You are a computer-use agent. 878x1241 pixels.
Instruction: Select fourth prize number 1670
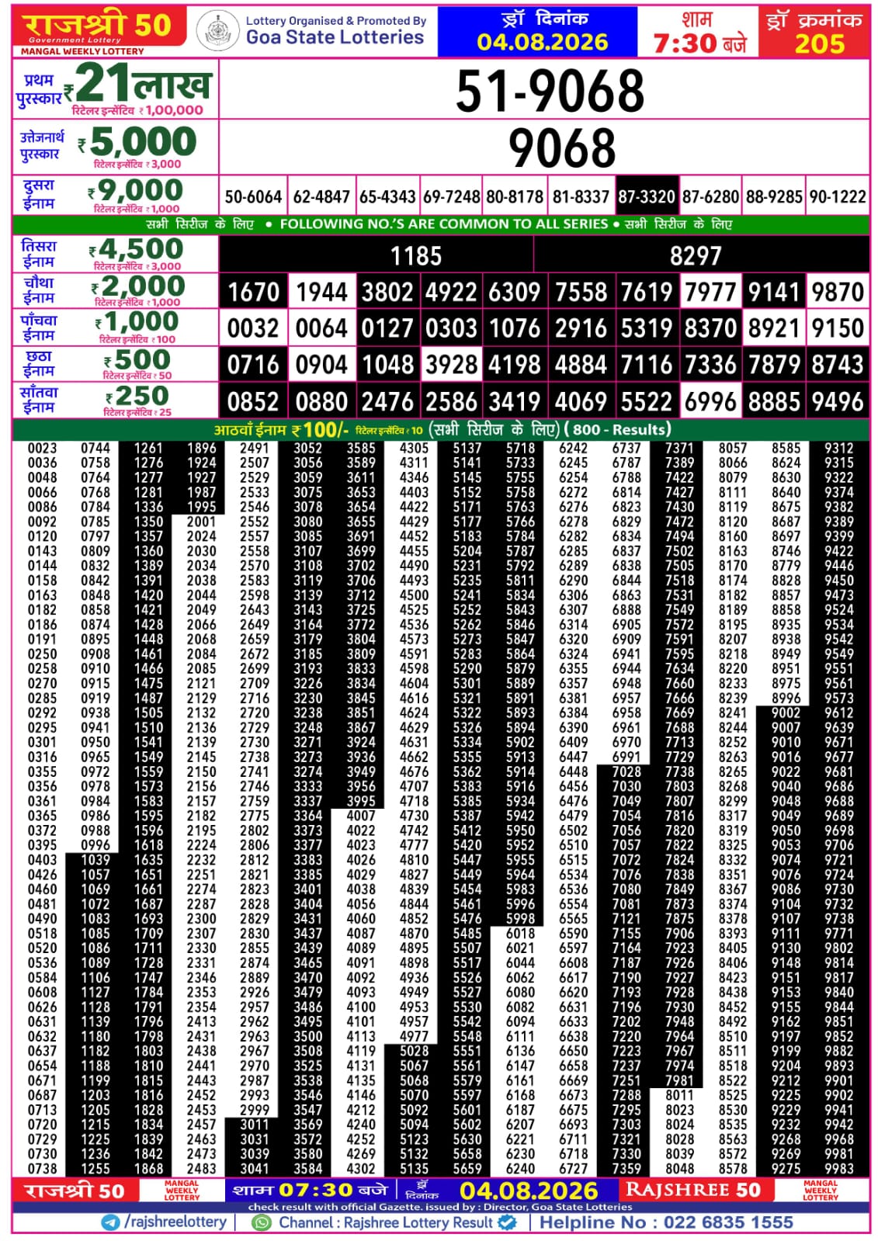click(253, 292)
